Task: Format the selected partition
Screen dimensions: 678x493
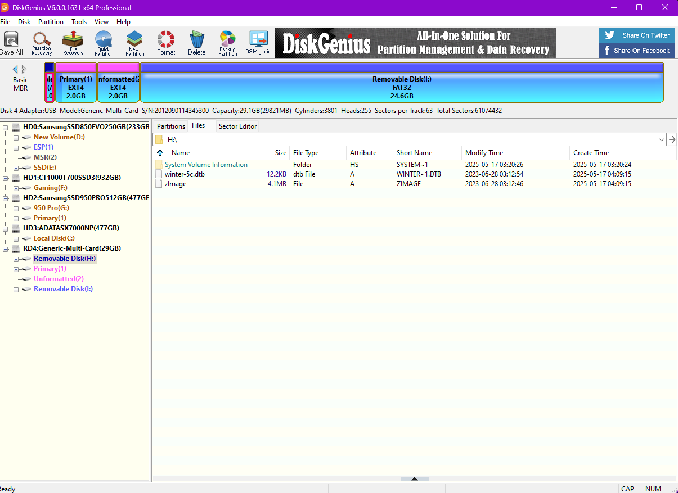Action: click(165, 43)
